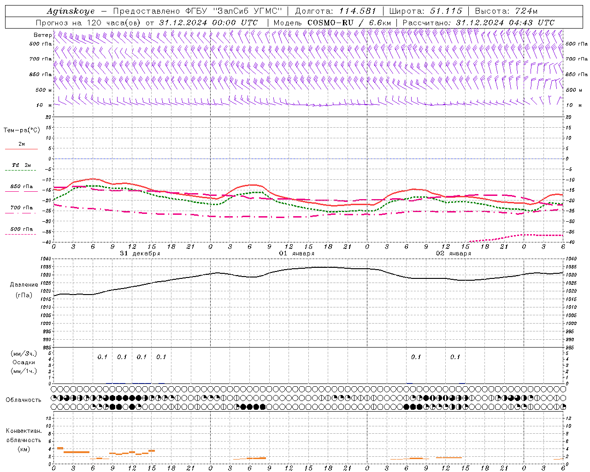The image size is (590, 472).
Task: Click the 'Конвективн.' convective cloud label
Action: 24,431
